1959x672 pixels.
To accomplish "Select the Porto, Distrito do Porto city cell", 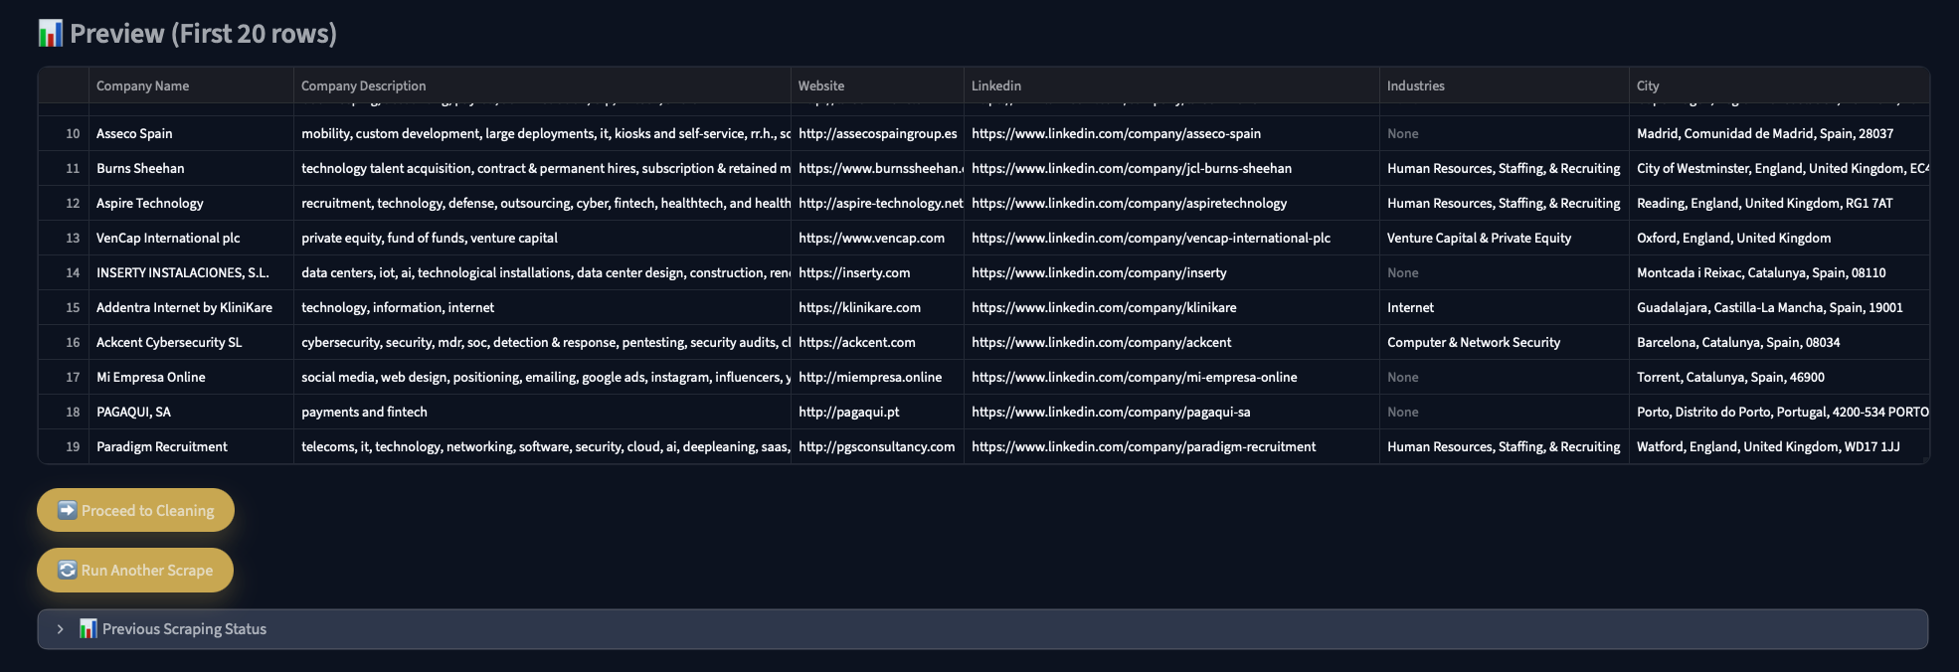I will click(x=1779, y=412).
